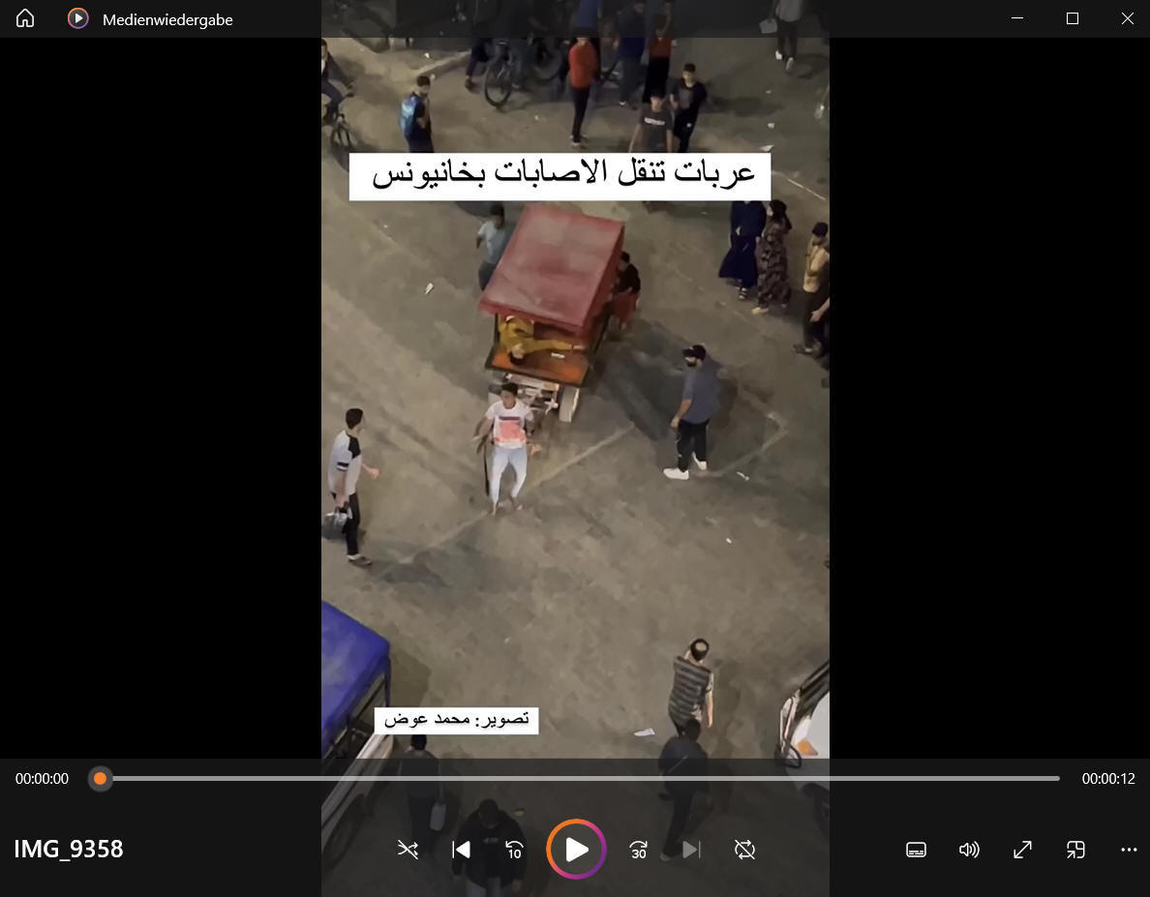Maximize the media player window

1073,18
